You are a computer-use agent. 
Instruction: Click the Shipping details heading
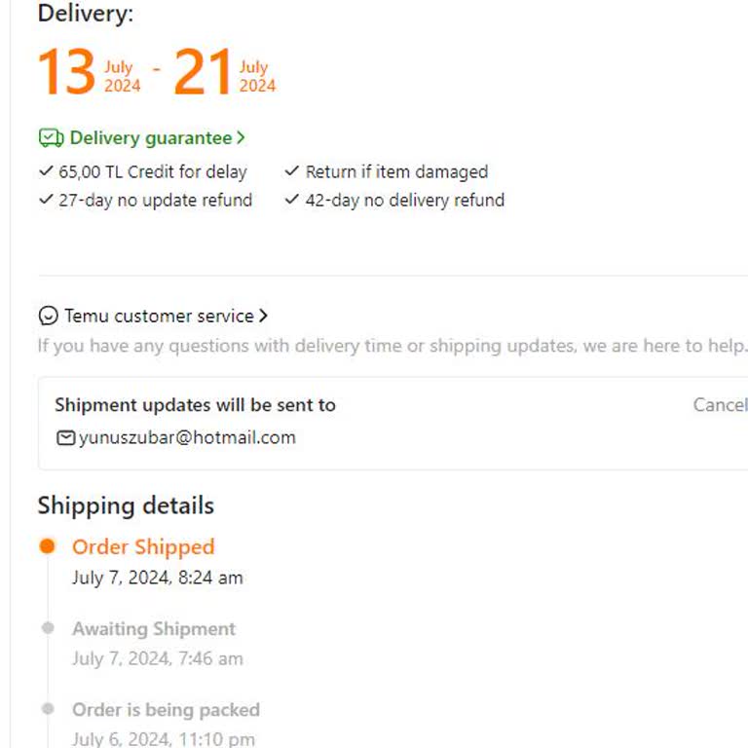126,505
